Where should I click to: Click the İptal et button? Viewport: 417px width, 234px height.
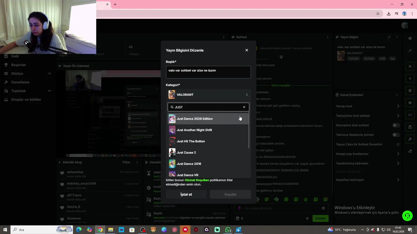186,194
